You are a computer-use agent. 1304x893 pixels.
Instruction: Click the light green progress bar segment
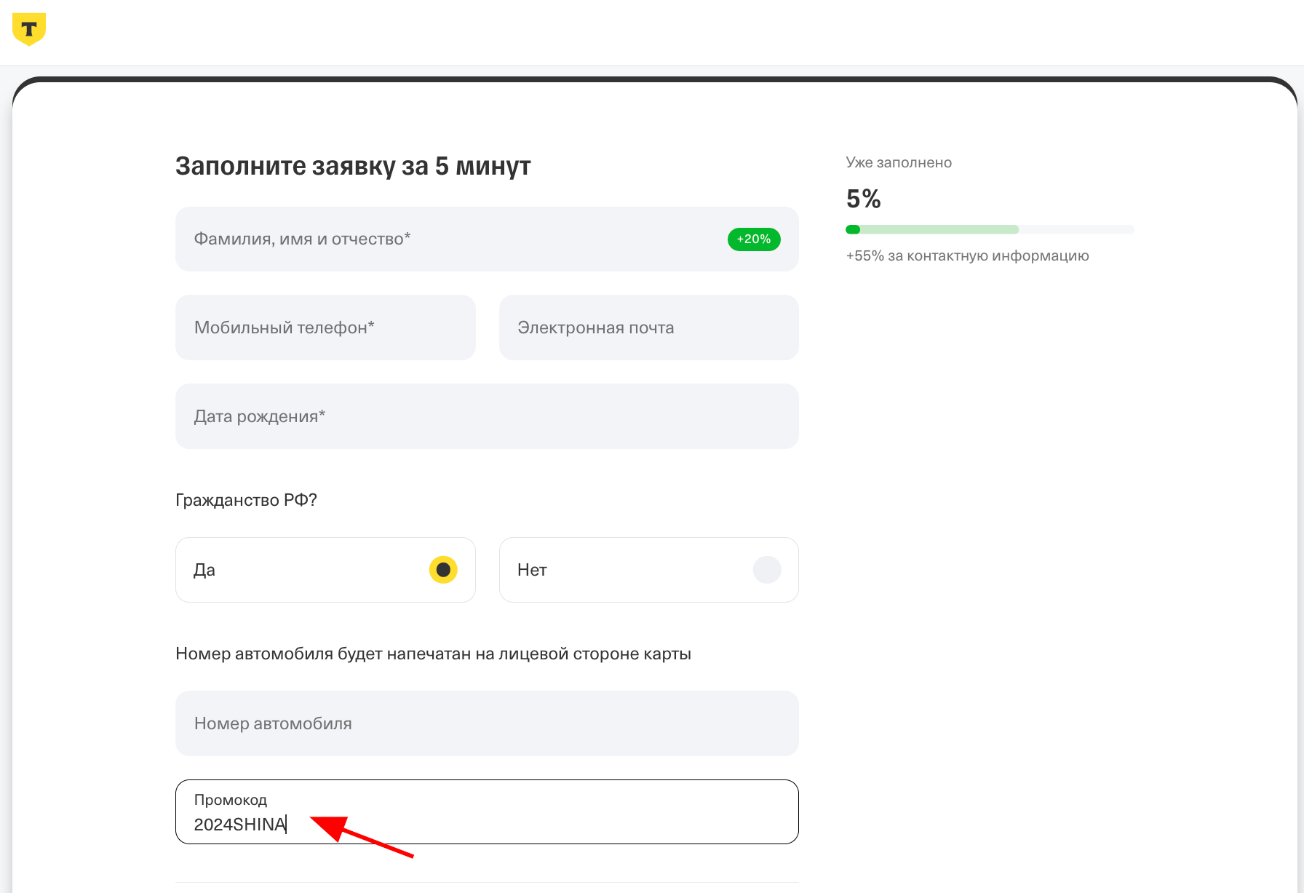coord(939,230)
